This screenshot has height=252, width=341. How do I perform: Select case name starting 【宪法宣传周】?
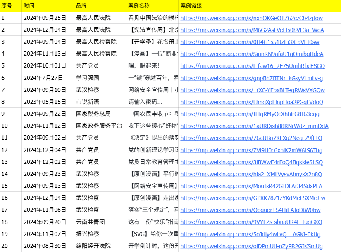(152, 30)
